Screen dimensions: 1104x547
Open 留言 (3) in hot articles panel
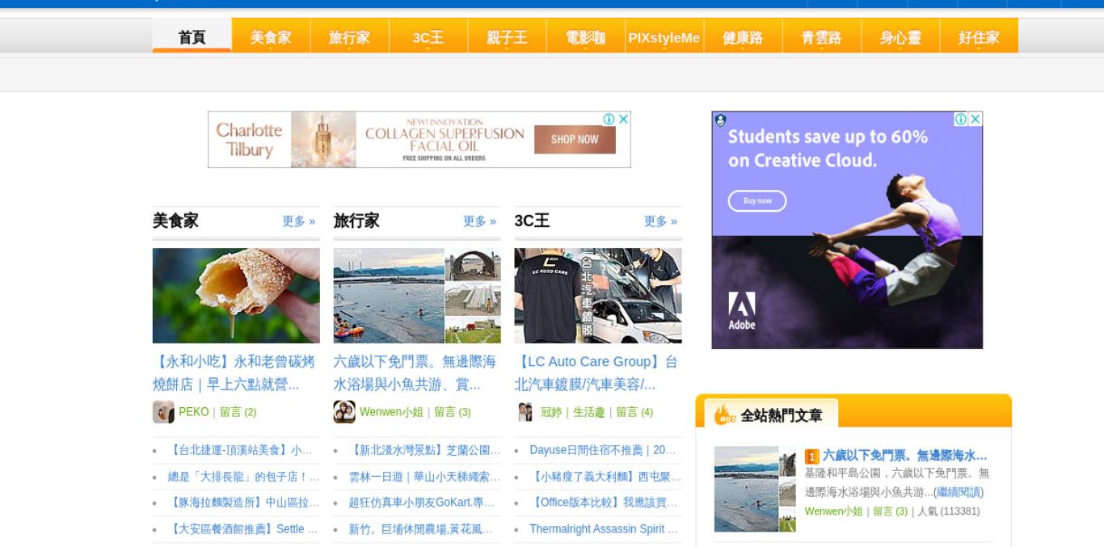(x=890, y=511)
